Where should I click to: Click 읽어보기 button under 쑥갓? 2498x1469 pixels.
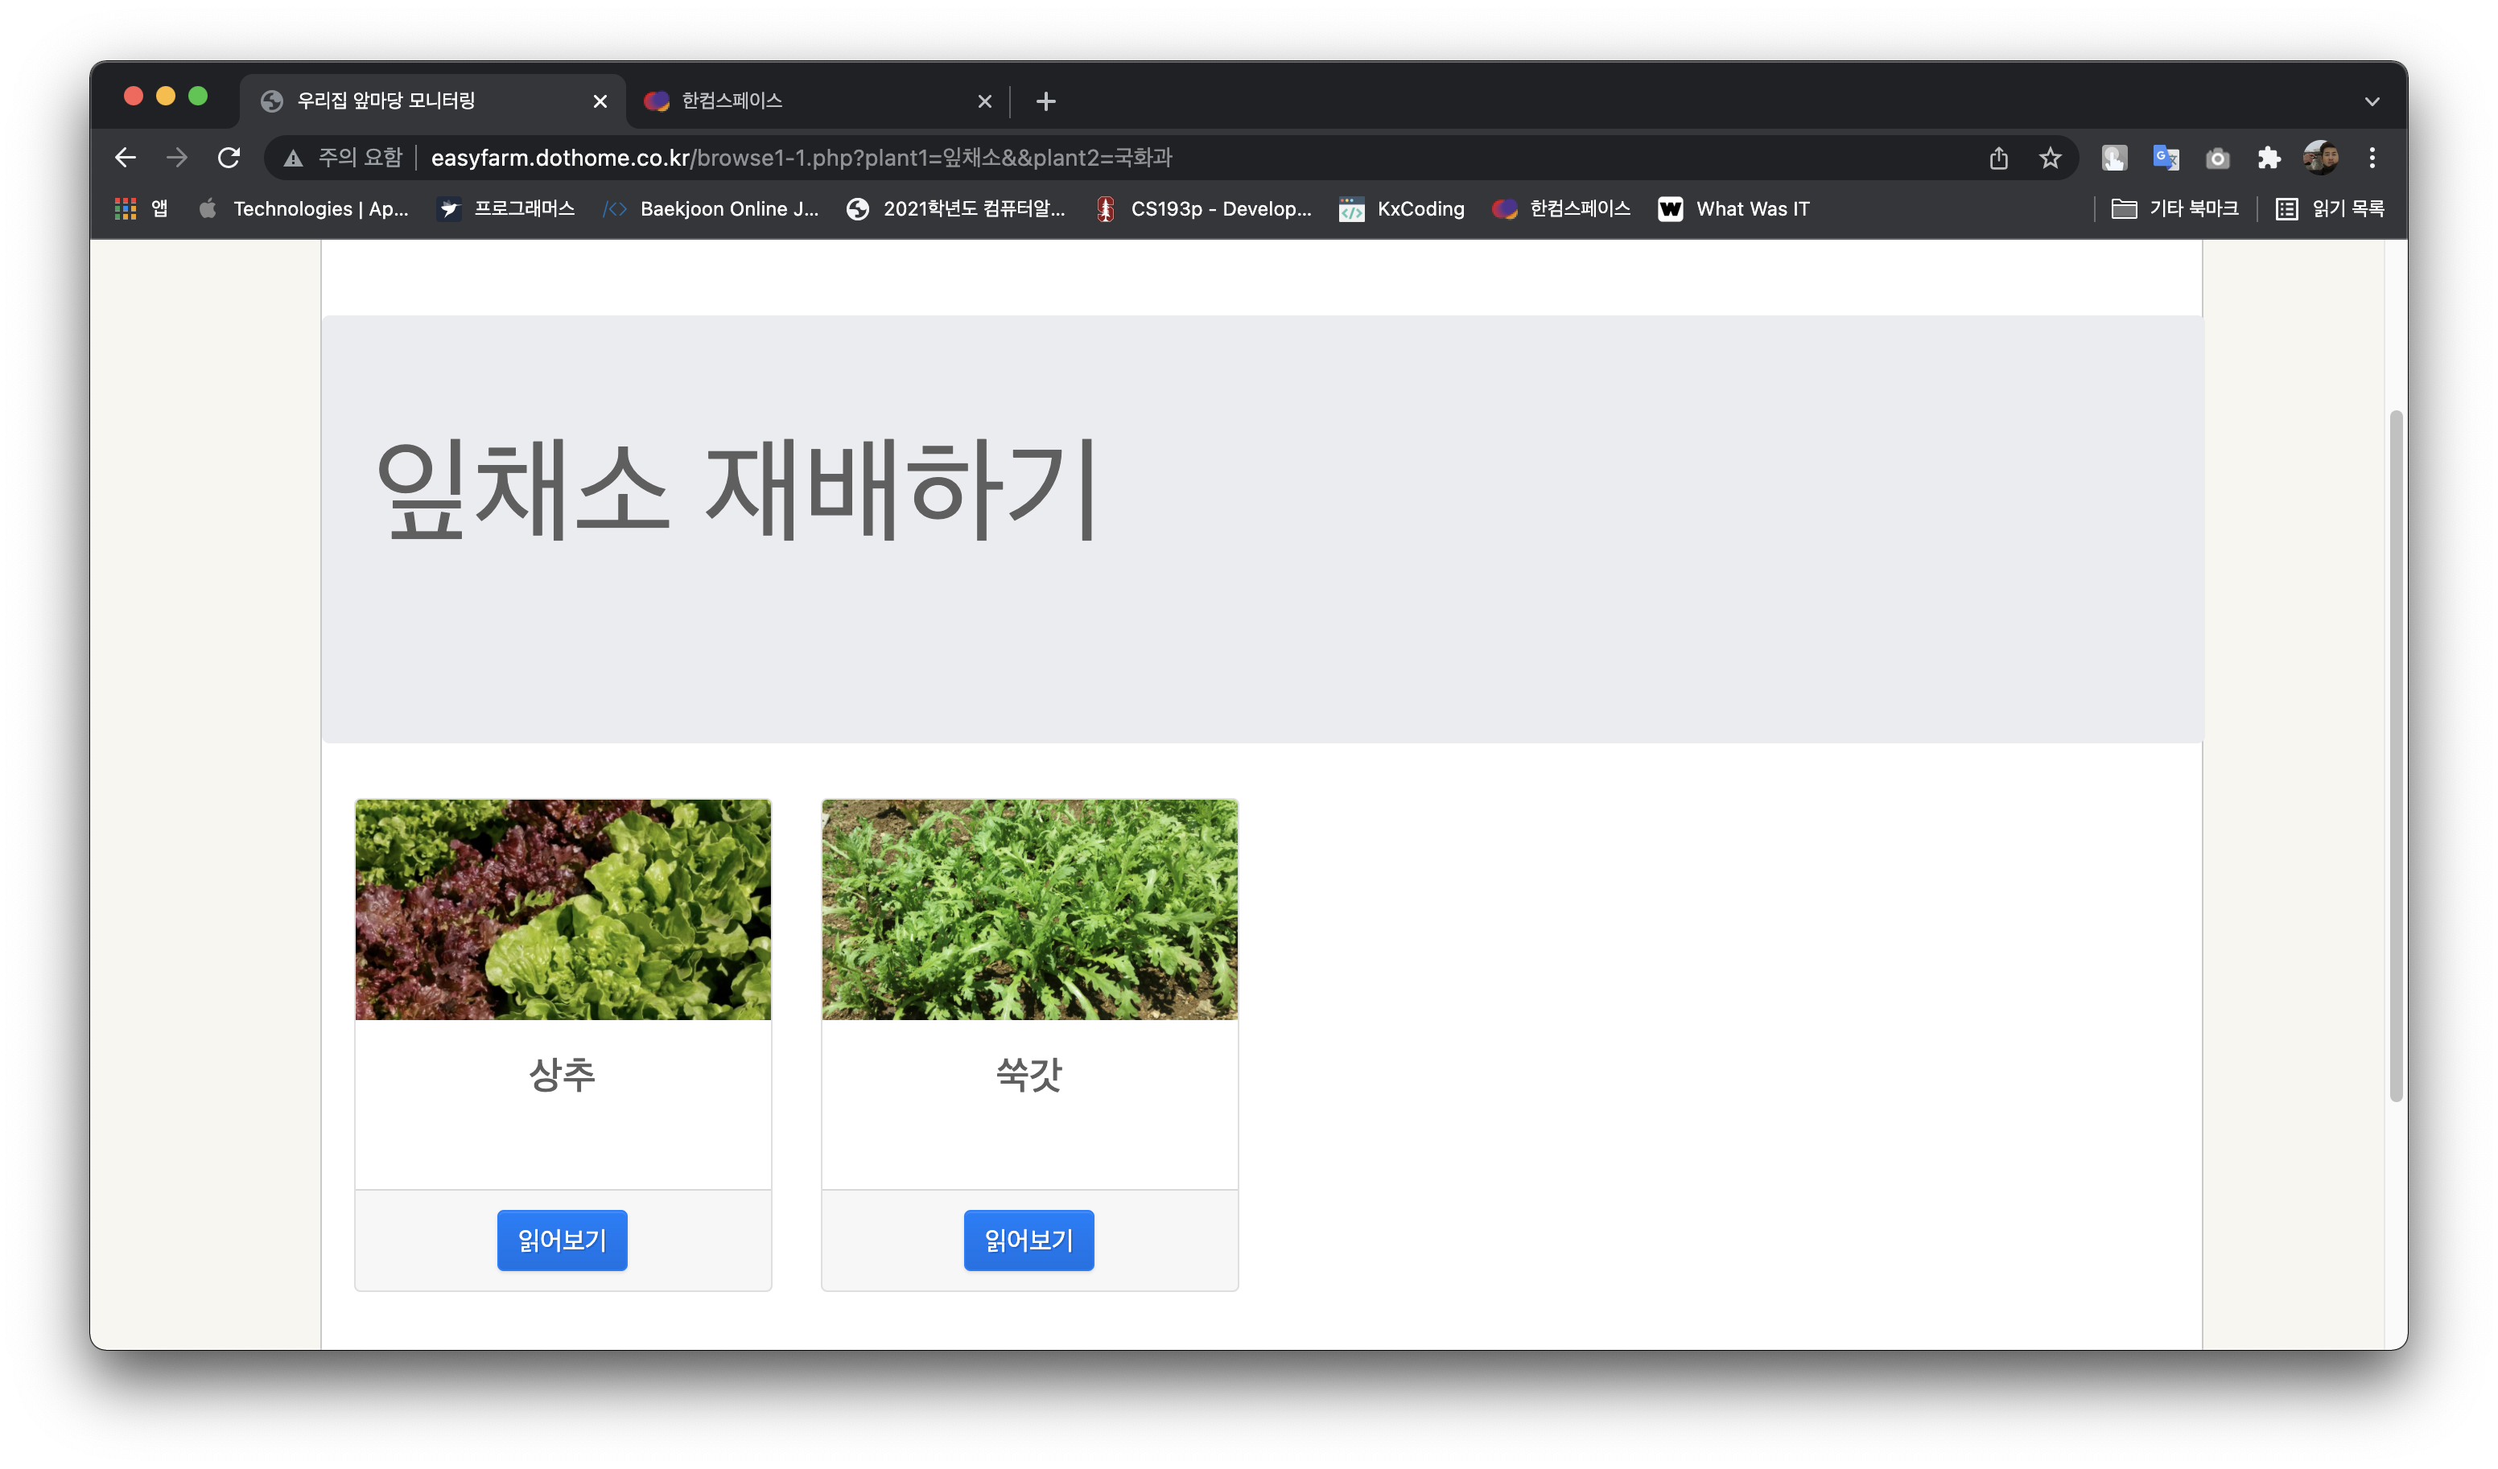[1028, 1240]
